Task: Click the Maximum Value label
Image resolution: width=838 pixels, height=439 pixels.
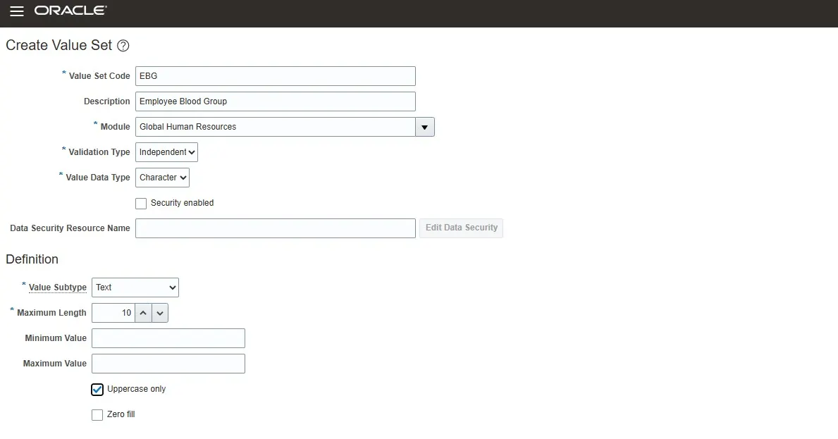Action: click(x=54, y=364)
